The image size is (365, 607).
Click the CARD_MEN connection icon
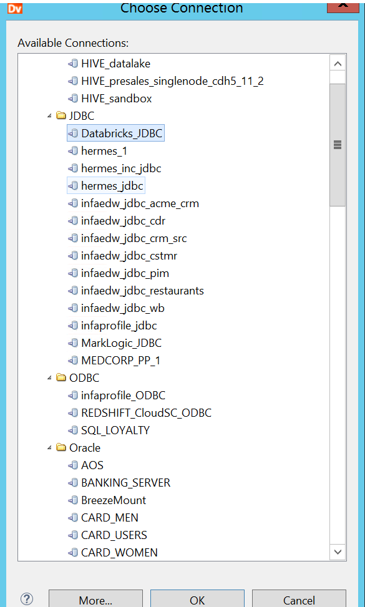click(73, 518)
